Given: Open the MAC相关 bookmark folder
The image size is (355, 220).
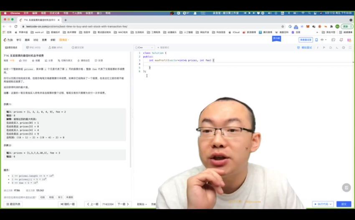Looking at the screenshot, I should [x=121, y=32].
